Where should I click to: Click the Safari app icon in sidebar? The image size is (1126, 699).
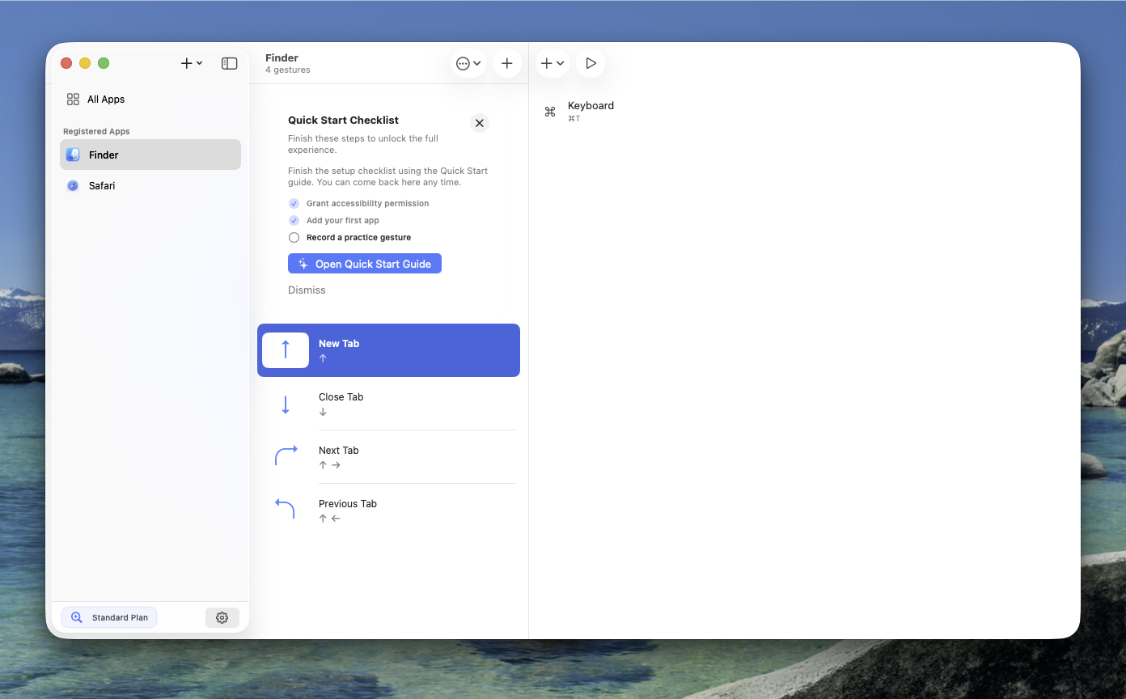[73, 185]
